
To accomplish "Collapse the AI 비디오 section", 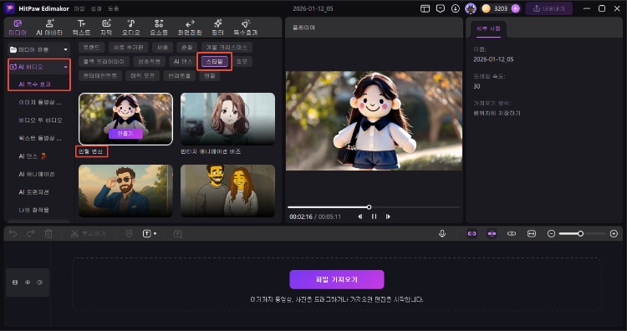I will [x=65, y=67].
